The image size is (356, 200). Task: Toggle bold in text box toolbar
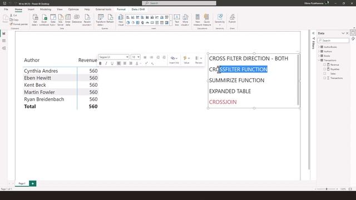[x=100, y=63]
